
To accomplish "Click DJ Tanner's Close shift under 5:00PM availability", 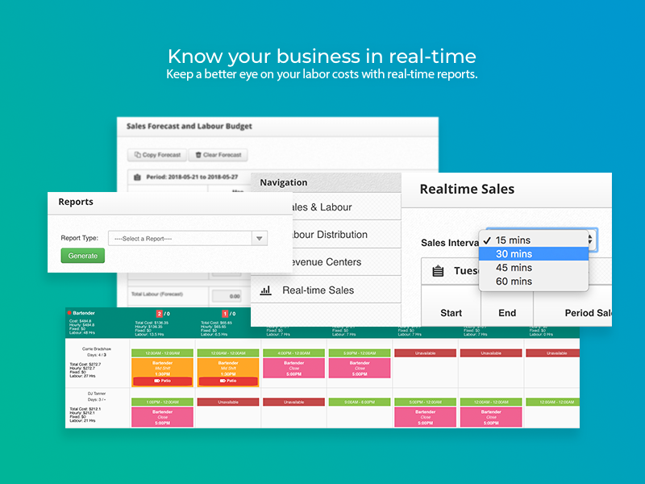I will coord(426,417).
